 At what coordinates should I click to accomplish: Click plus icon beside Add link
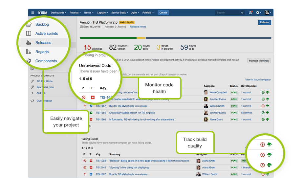click(x=32, y=93)
